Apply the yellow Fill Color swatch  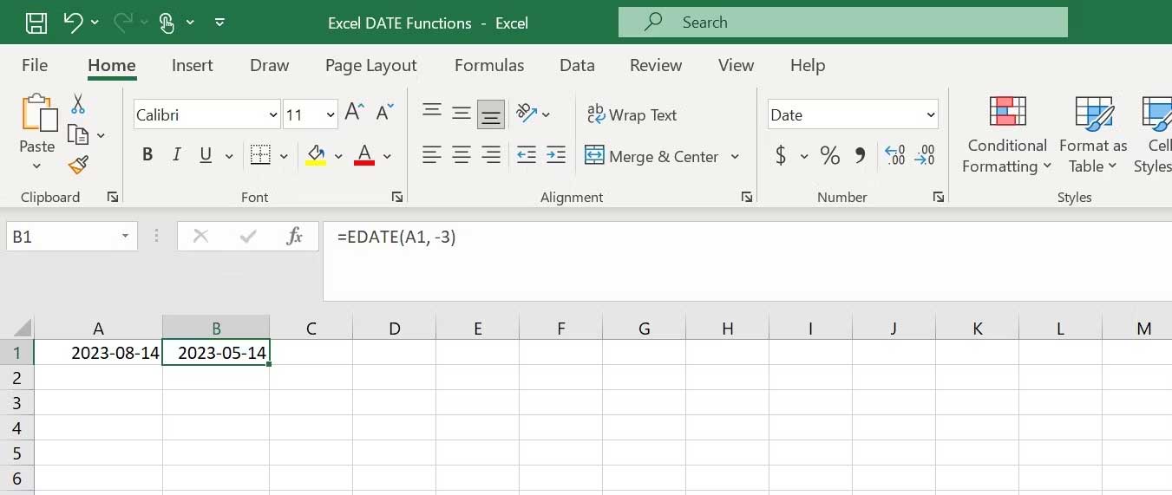[316, 156]
